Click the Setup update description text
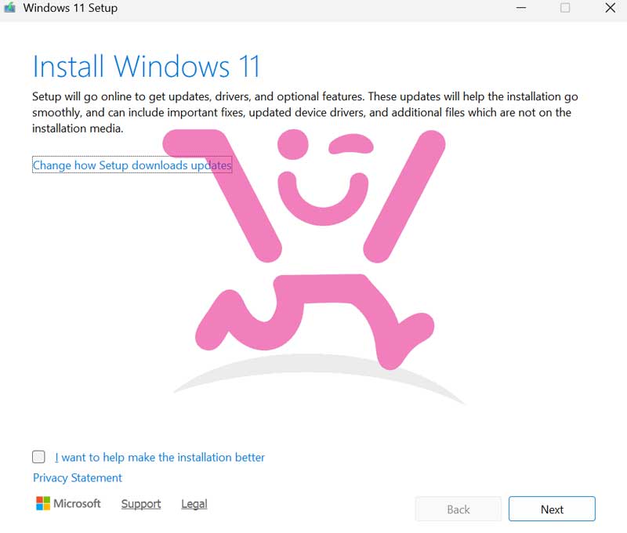This screenshot has width=627, height=533. point(304,112)
